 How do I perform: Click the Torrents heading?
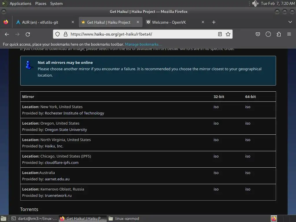click(x=29, y=209)
